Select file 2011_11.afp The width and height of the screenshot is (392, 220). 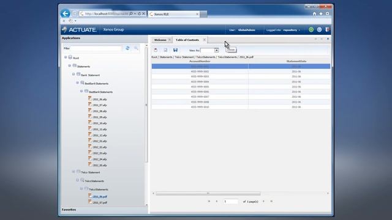(100, 129)
